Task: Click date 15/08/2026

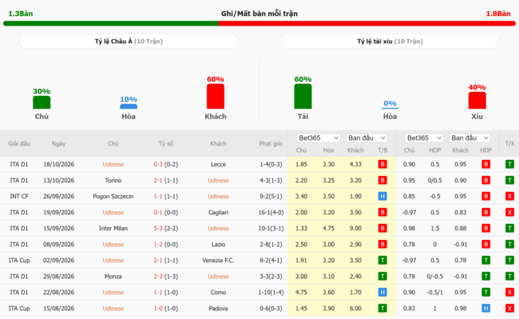Action: pos(58,309)
